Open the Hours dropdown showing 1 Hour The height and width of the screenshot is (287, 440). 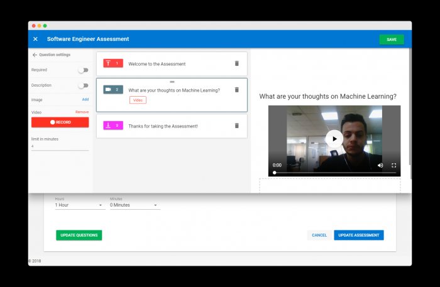(79, 205)
